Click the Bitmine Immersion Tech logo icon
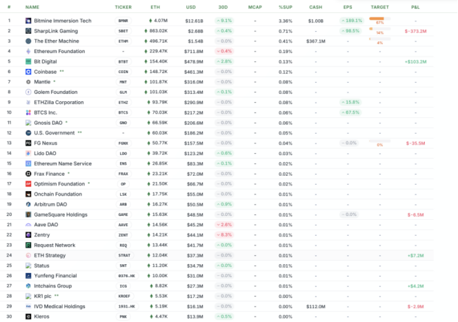Screen dimensions: 458x322 click(28, 21)
